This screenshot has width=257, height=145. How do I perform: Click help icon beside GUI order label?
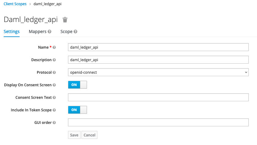click(x=54, y=123)
